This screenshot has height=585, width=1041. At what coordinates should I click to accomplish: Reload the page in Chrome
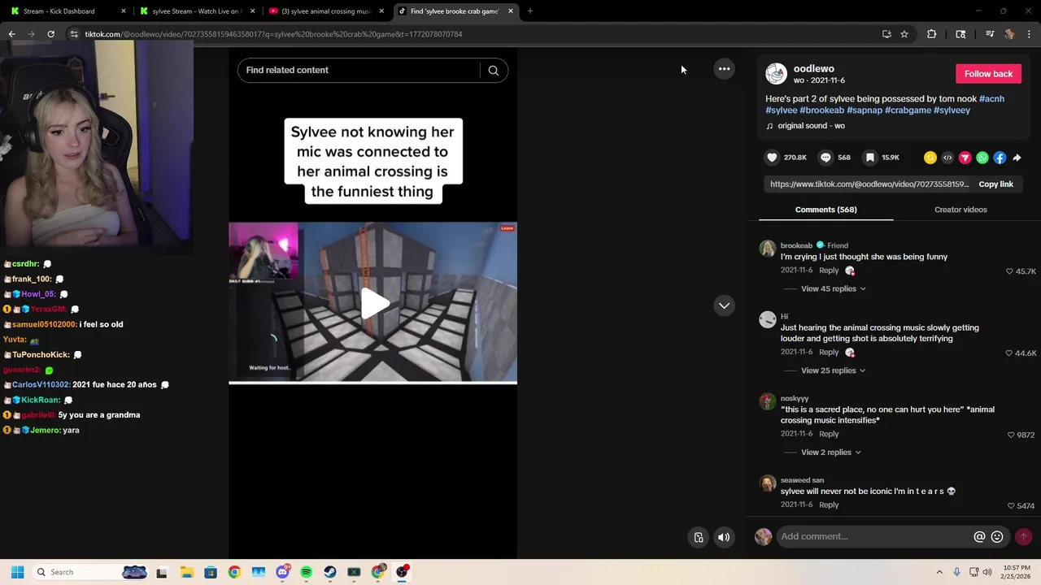pos(50,34)
